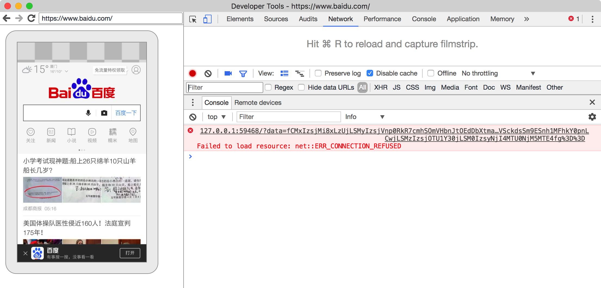This screenshot has height=288, width=601.
Task: Enable the Preserve log checkbox
Action: point(318,73)
